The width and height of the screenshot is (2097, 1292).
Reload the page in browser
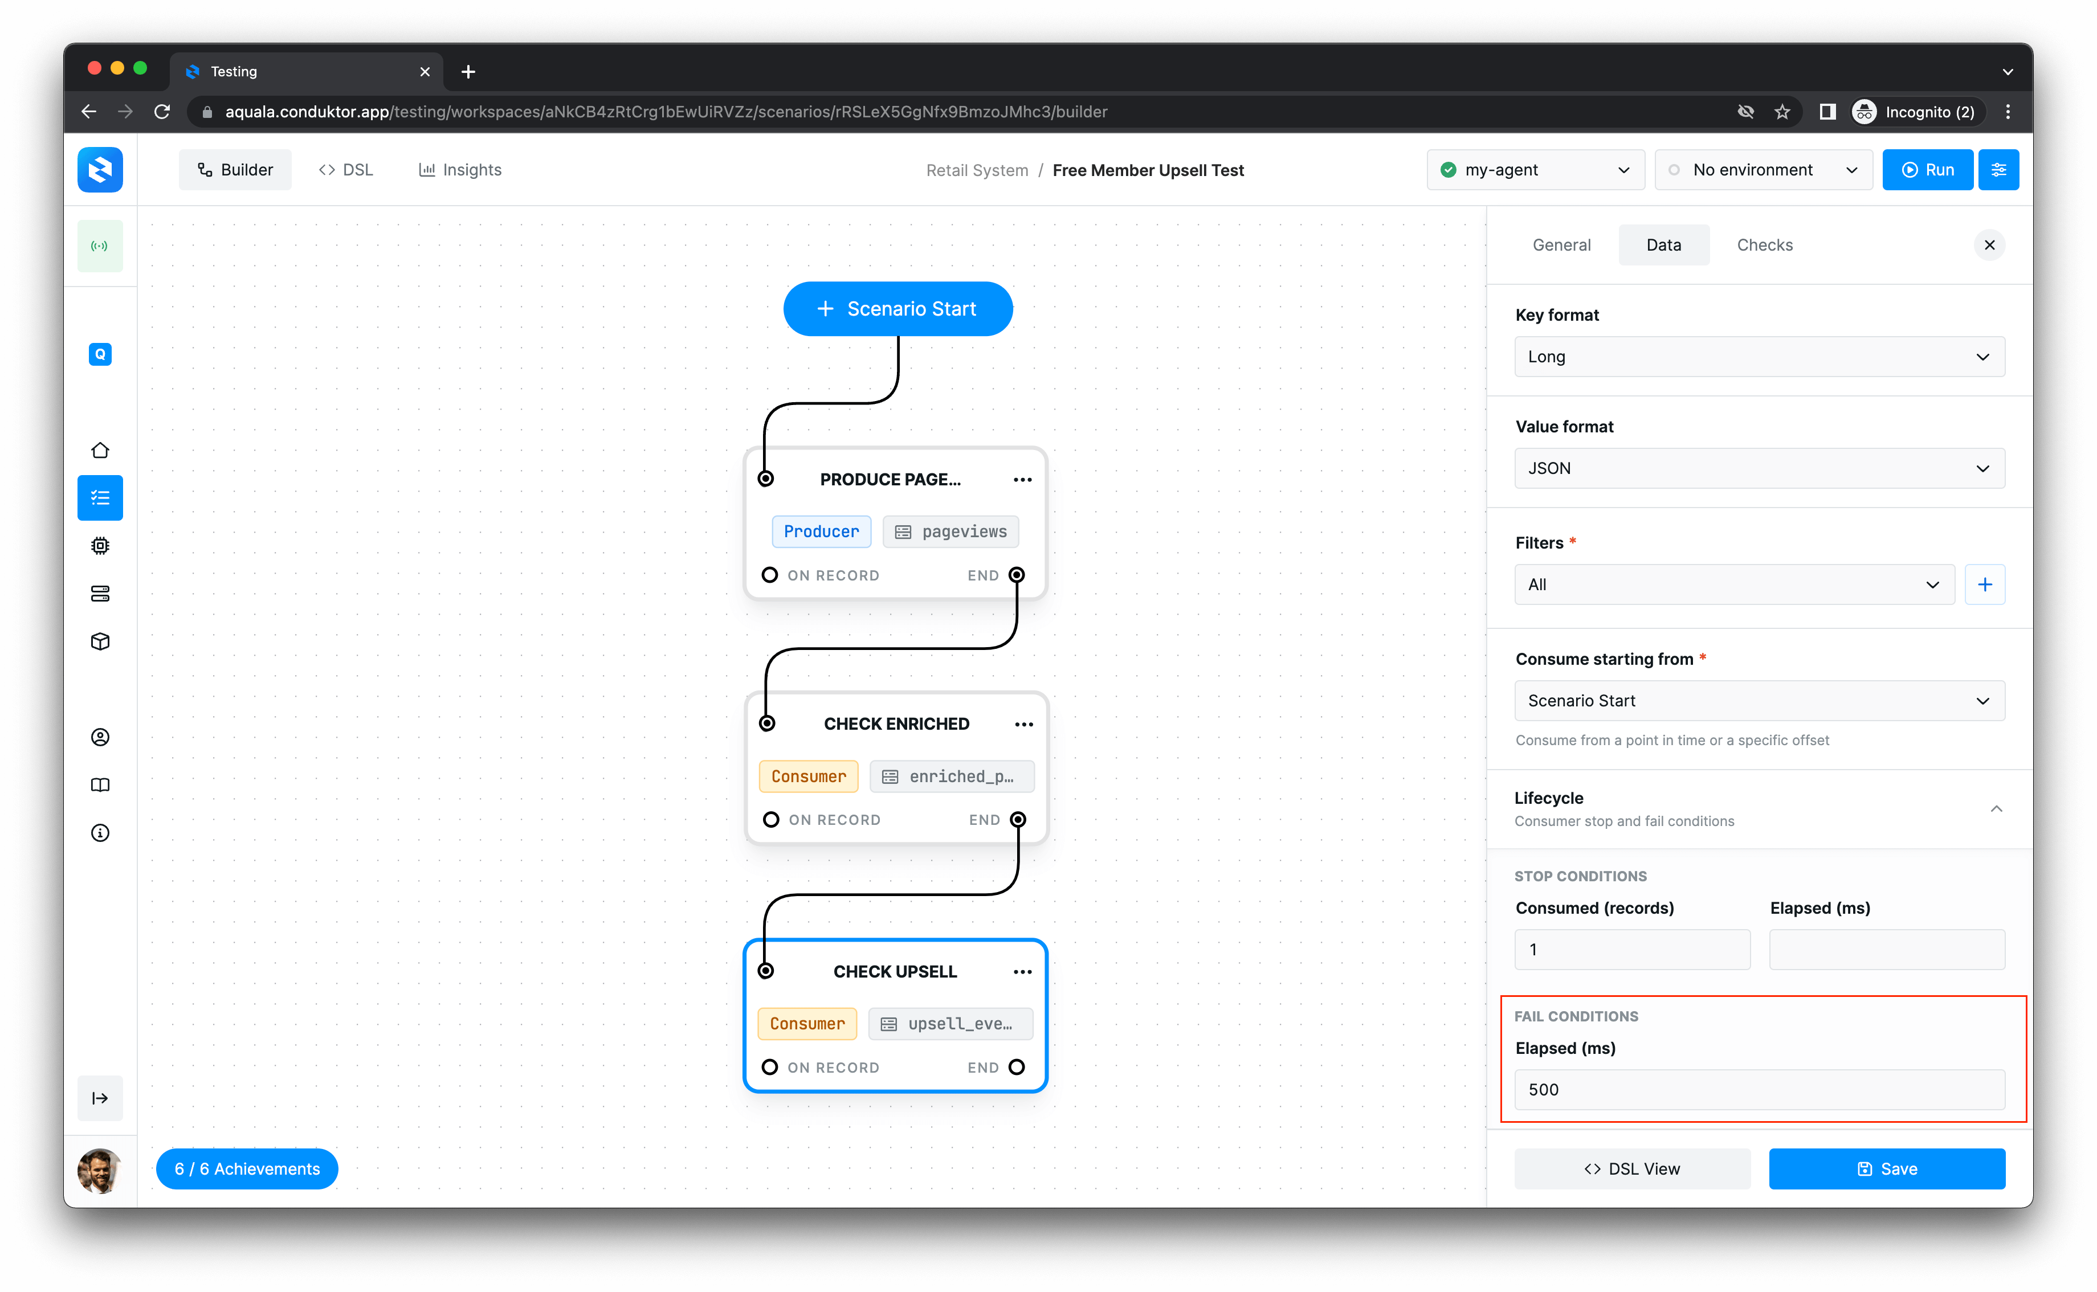(161, 112)
